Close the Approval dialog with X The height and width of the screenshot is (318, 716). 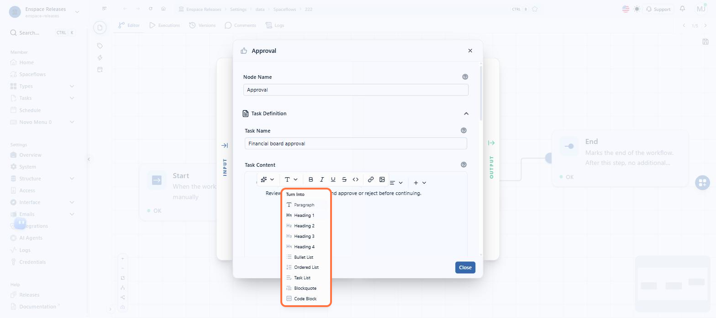[470, 51]
